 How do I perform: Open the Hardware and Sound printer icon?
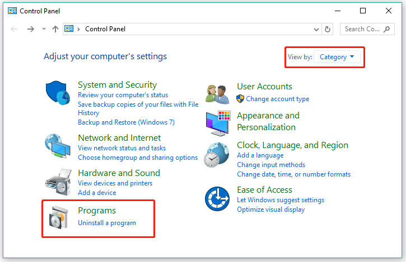[58, 182]
